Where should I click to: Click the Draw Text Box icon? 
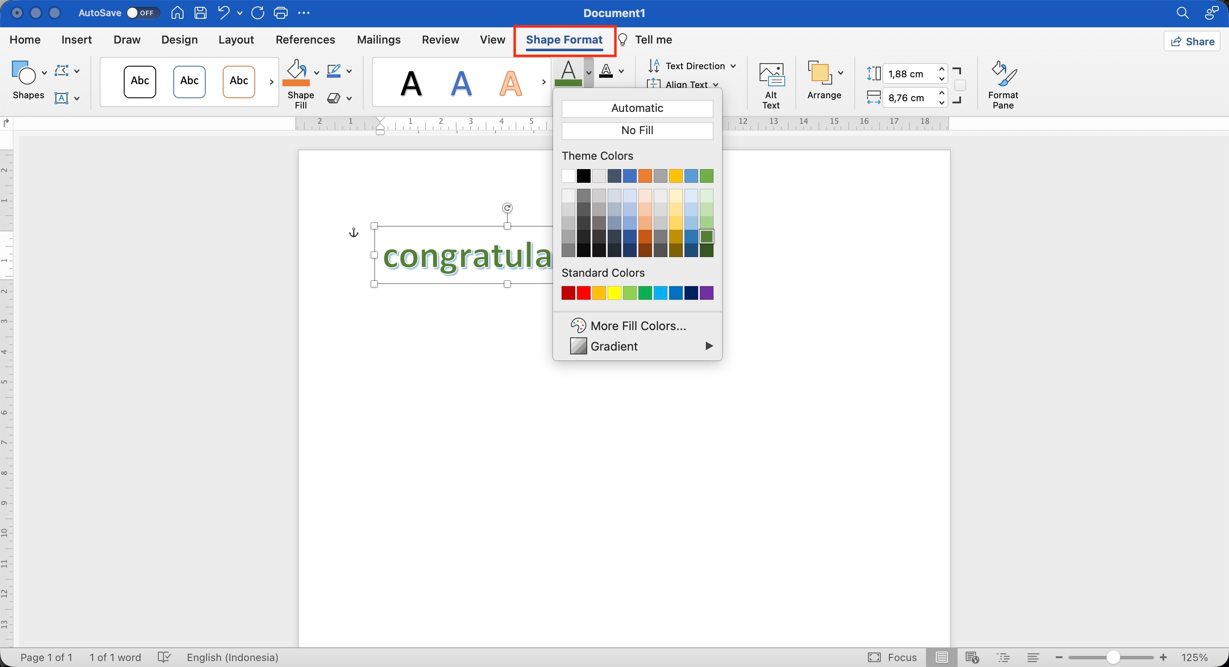pos(61,98)
